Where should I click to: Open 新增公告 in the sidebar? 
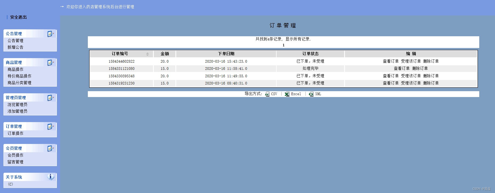tap(15, 47)
